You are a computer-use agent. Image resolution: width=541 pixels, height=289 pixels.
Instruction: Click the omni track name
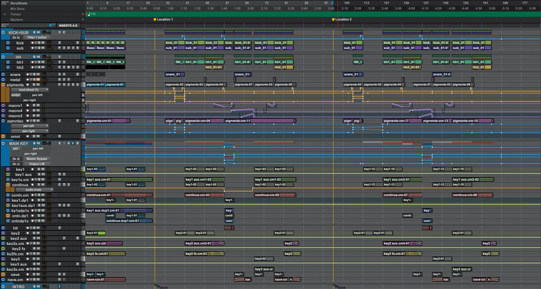tap(16, 136)
